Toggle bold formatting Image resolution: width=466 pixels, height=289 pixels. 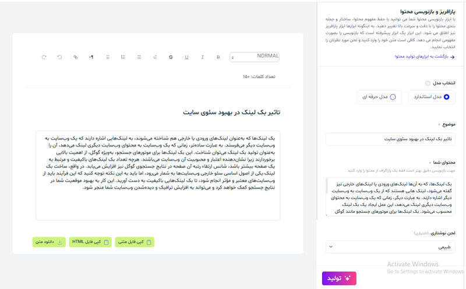tap(218, 57)
